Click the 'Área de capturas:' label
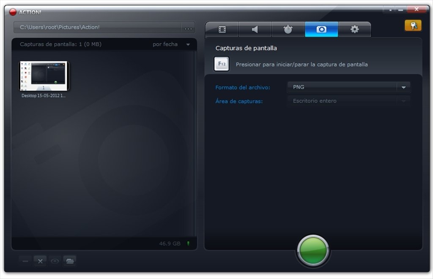 pos(239,101)
